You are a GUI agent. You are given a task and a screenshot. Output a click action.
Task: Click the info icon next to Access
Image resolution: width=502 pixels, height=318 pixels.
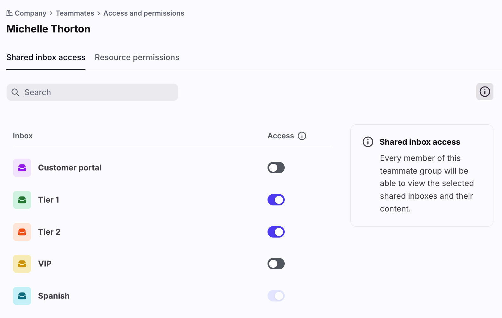pyautogui.click(x=302, y=136)
